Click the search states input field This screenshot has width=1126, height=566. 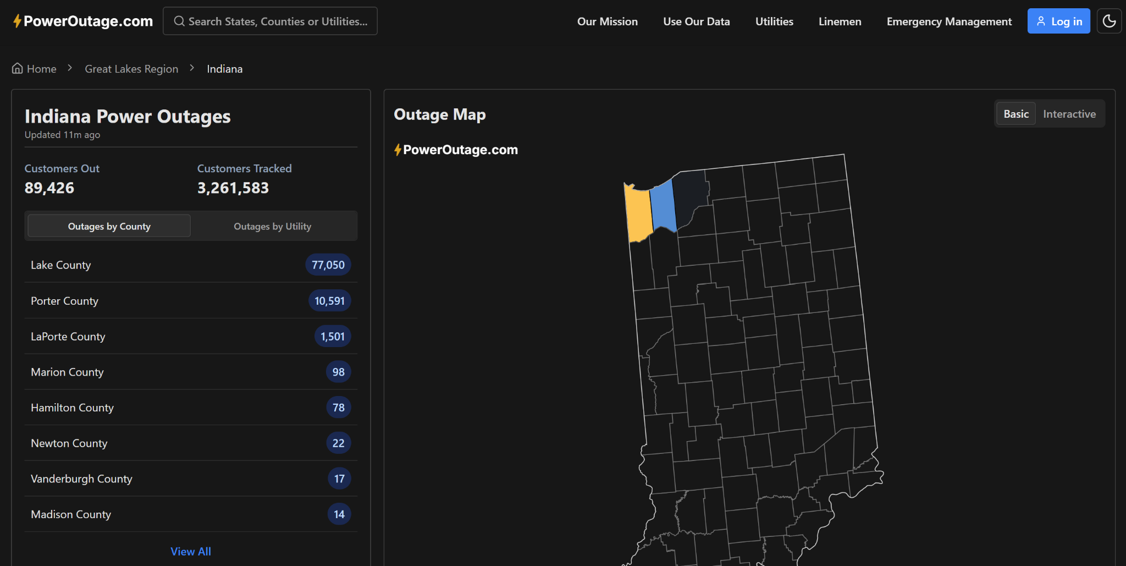(x=270, y=21)
